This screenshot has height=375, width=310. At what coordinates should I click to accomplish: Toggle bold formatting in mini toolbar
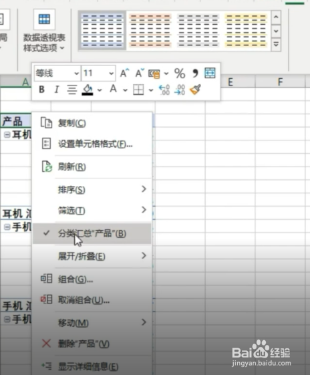tap(42, 90)
